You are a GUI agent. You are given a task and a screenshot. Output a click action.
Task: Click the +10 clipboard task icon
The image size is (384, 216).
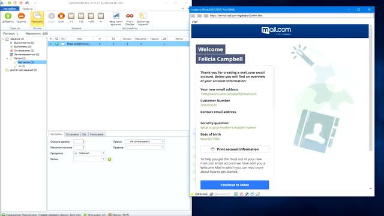pos(81,16)
